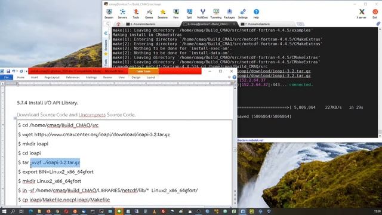
Task: Open the MobaXterm Settings gear icon
Action: tap(243, 14)
